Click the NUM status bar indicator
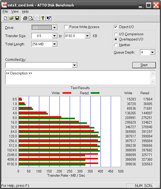The height and width of the screenshot is (189, 161). pos(139,186)
